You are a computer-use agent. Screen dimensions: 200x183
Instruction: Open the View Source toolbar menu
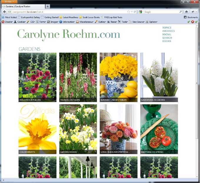point(137,22)
